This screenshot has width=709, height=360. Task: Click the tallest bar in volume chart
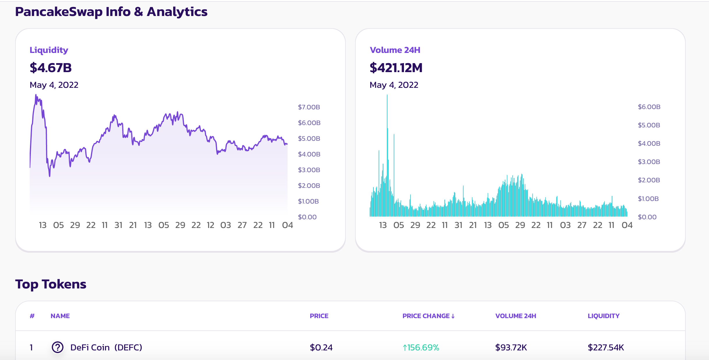click(x=387, y=156)
